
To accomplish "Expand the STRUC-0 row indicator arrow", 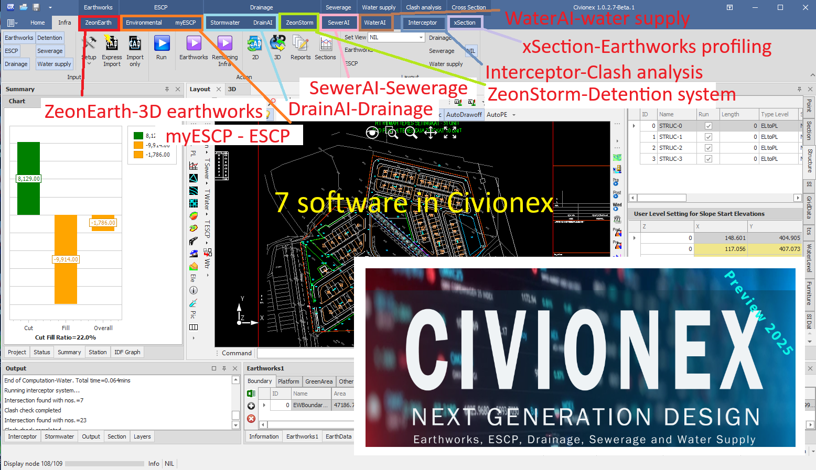I will click(x=634, y=126).
